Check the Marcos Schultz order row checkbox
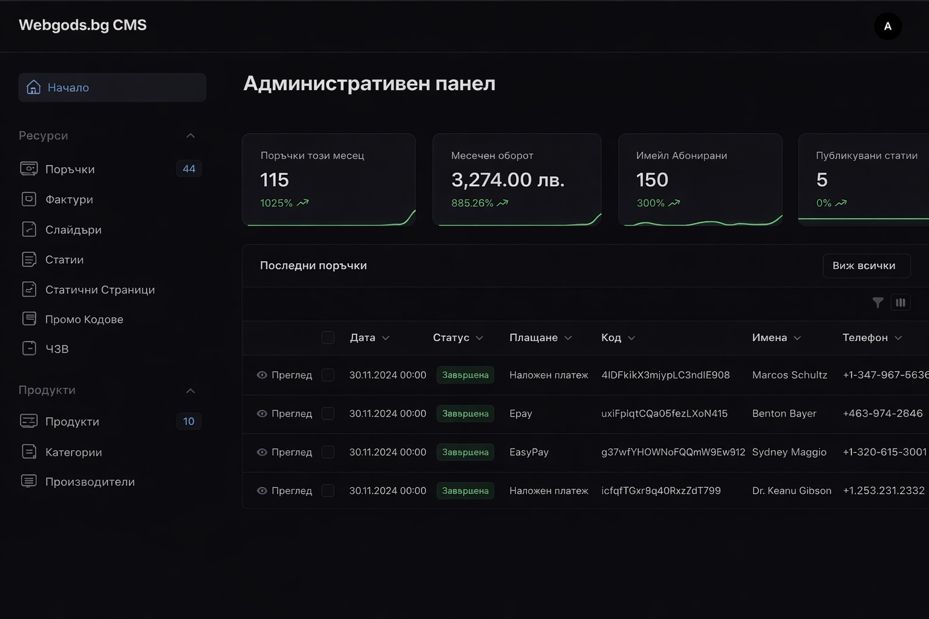The image size is (929, 619). click(328, 375)
